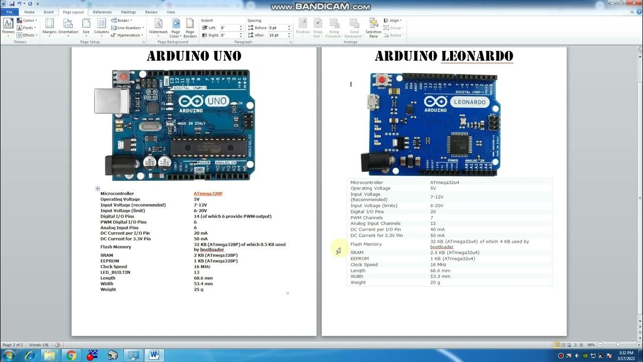This screenshot has height=362, width=643.
Task: Click the 'LED_BUILTIN' row label
Action: pyautogui.click(x=115, y=273)
